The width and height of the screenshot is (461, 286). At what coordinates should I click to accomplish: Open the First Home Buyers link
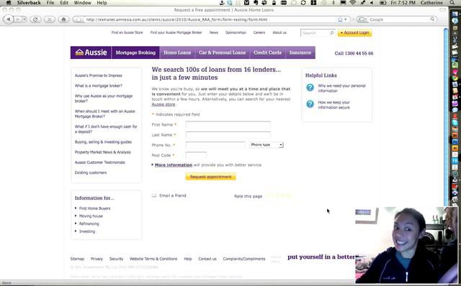[94, 208]
